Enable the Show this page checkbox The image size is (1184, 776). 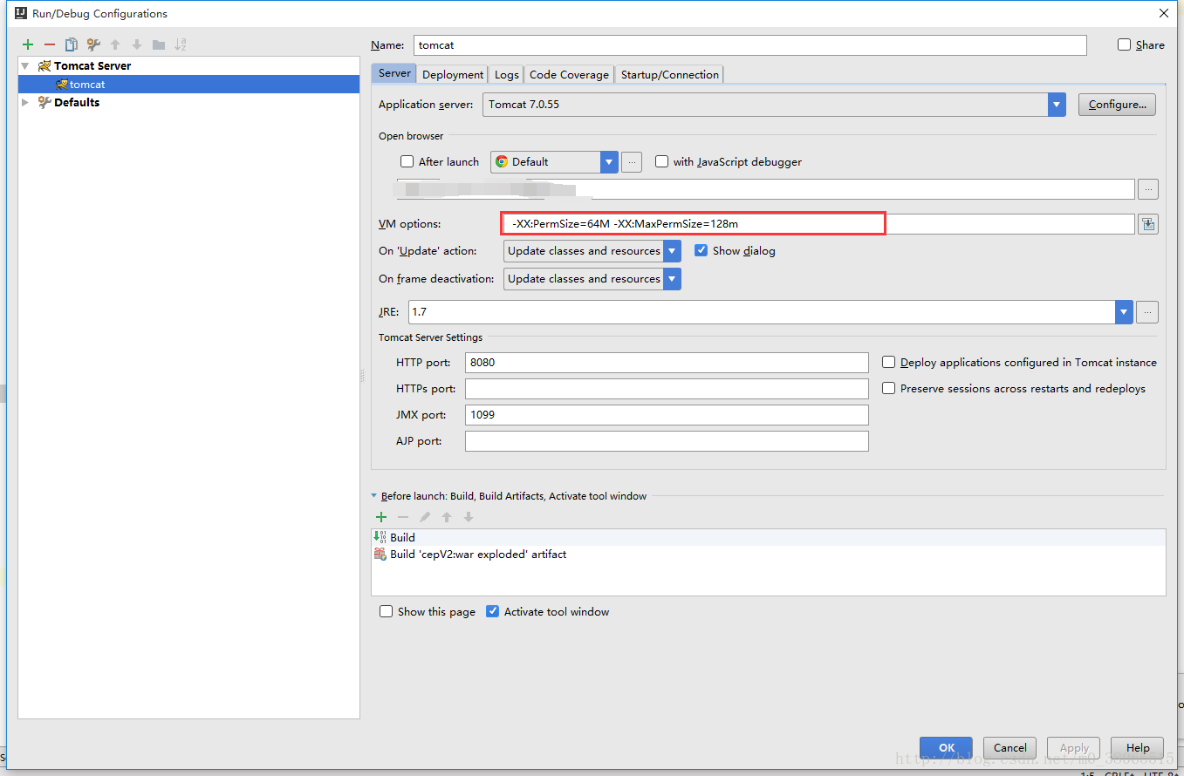pos(386,611)
